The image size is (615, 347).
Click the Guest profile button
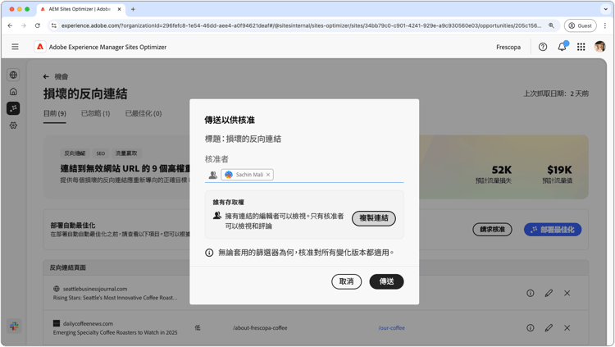point(580,25)
